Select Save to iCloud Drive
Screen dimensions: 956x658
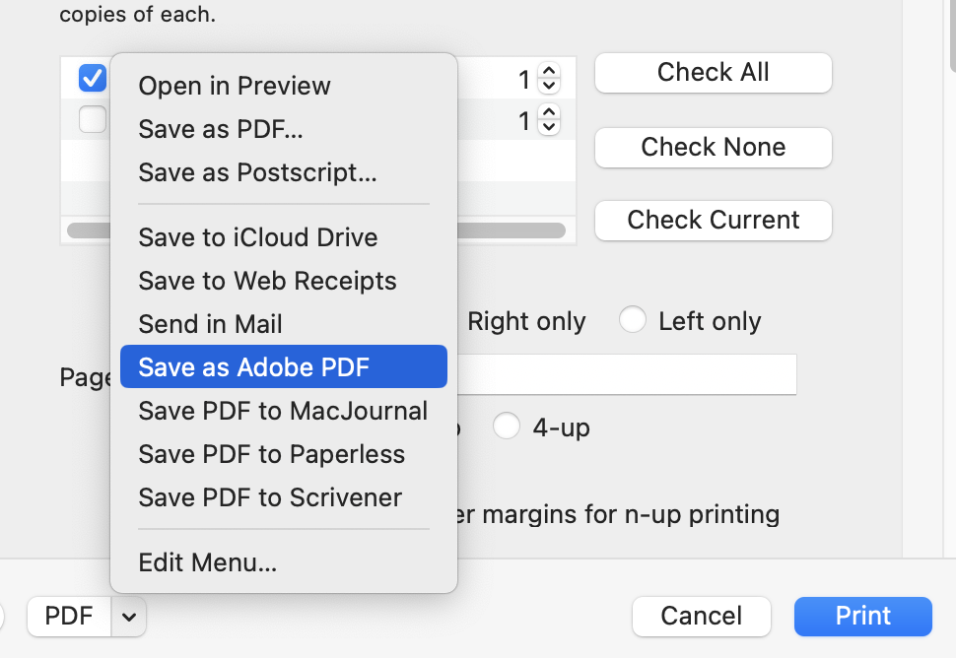(258, 237)
